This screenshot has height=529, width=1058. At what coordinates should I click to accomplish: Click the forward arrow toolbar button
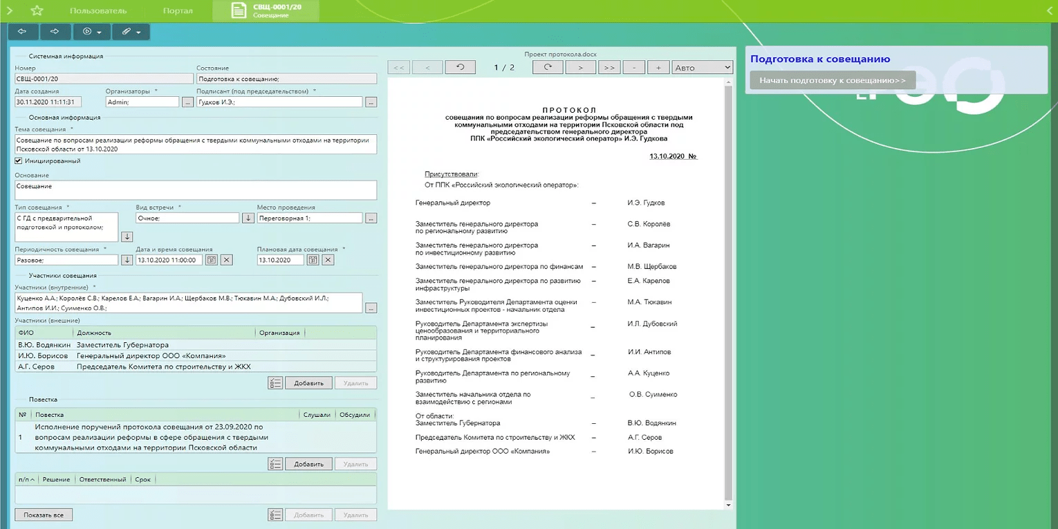click(56, 31)
